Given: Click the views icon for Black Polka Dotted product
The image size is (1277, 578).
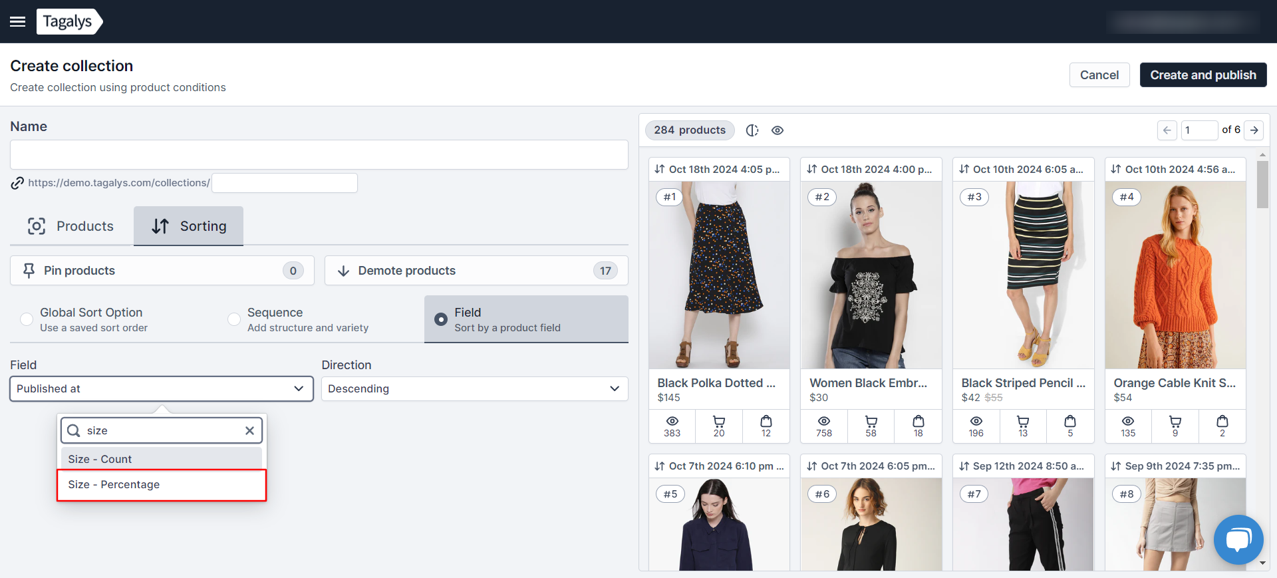Looking at the screenshot, I should (672, 421).
